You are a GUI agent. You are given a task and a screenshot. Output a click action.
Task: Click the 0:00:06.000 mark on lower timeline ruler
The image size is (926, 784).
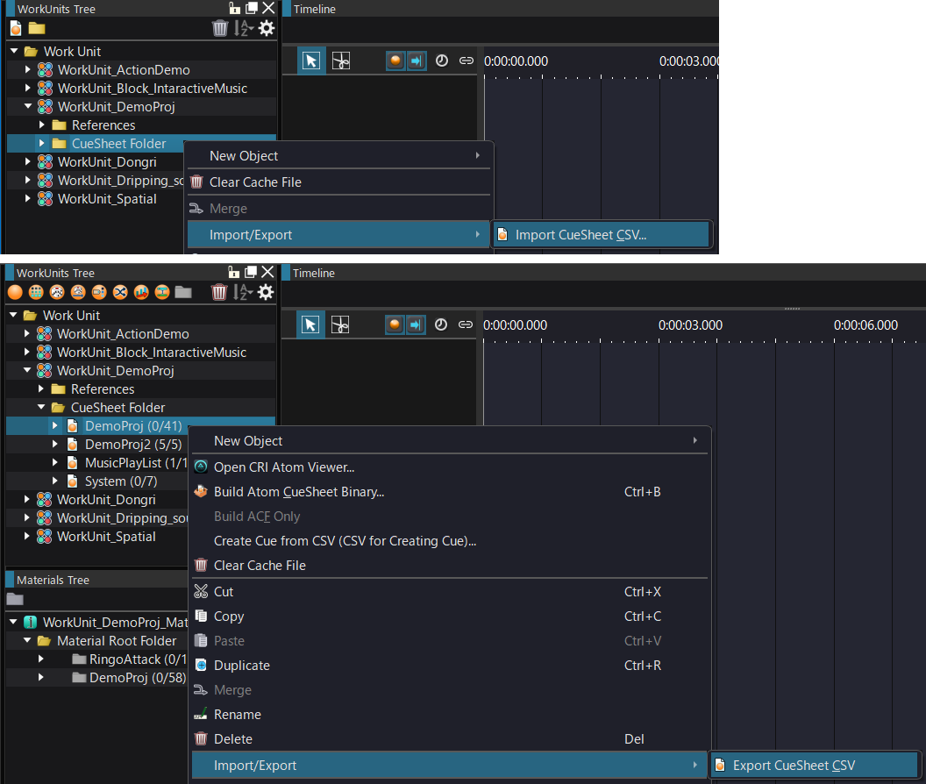(x=865, y=325)
